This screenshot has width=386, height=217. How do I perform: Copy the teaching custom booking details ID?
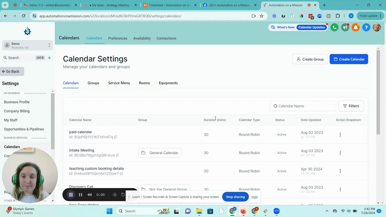[x=121, y=174]
